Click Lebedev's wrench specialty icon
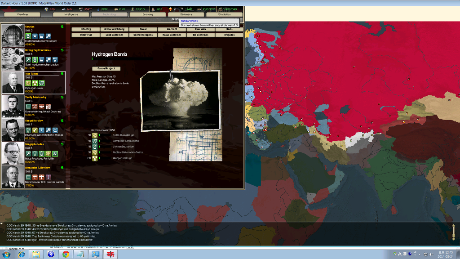460x259 pixels. (28, 154)
